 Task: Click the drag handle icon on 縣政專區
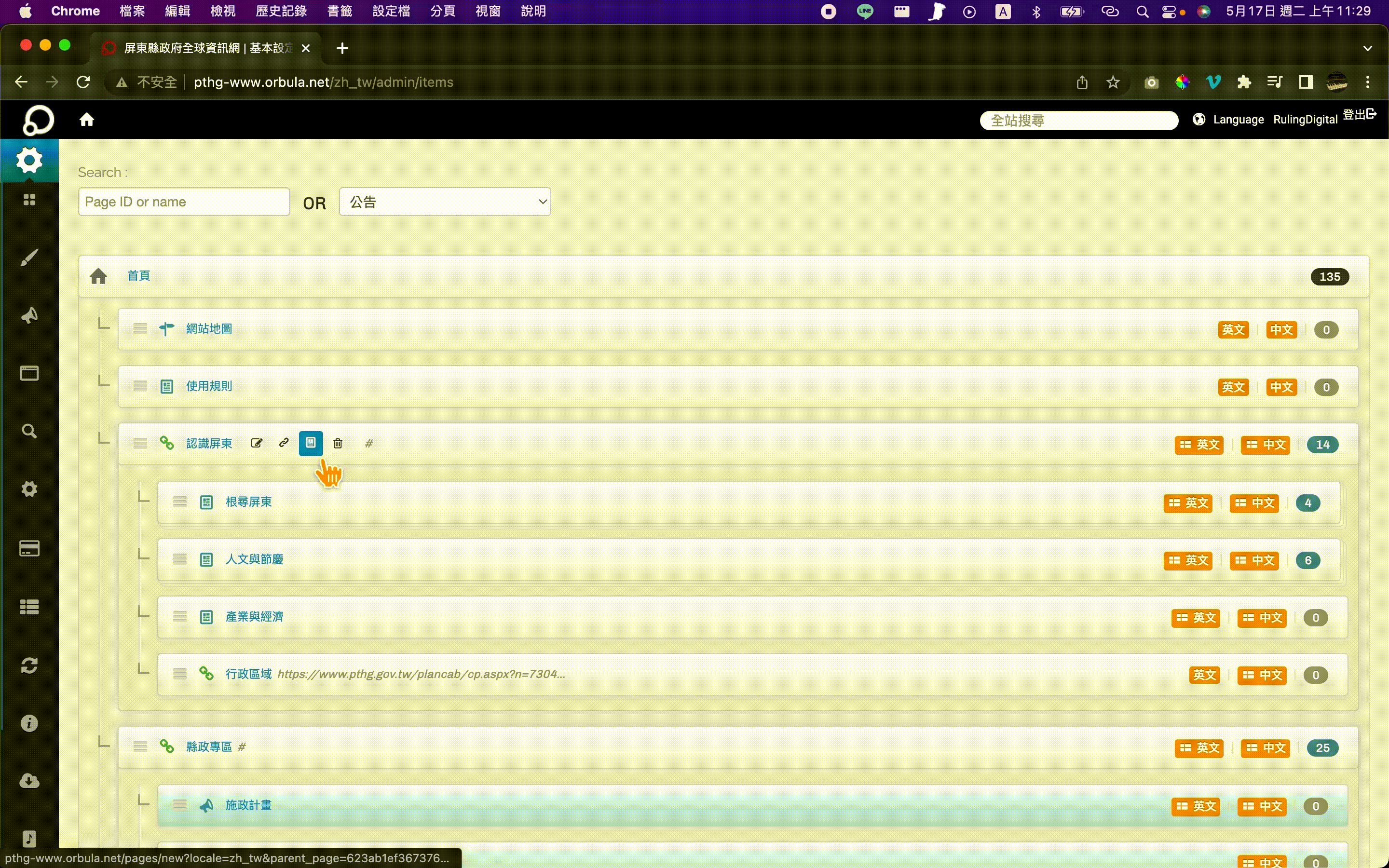coord(140,747)
